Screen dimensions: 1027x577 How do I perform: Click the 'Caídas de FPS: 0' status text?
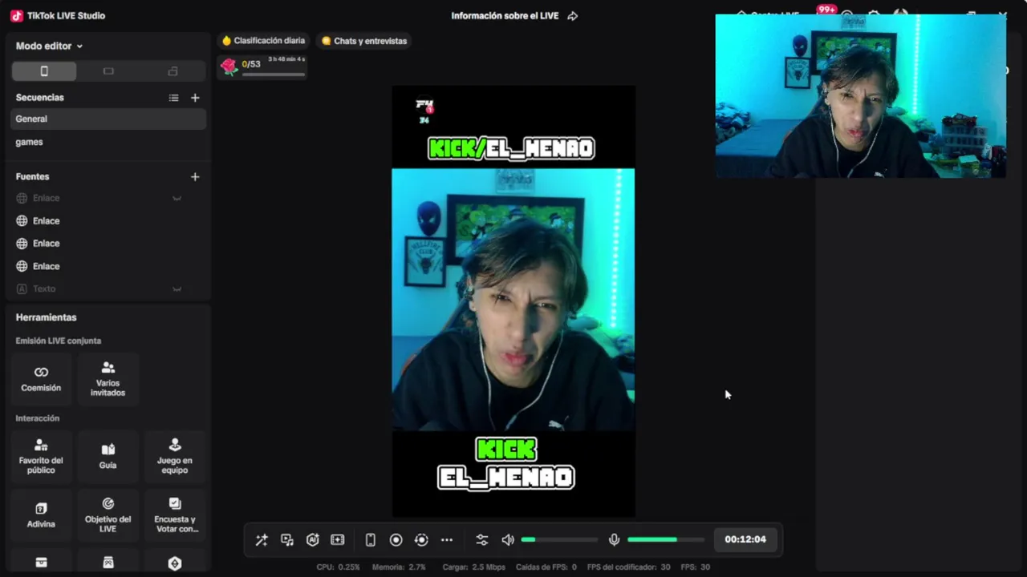point(546,567)
